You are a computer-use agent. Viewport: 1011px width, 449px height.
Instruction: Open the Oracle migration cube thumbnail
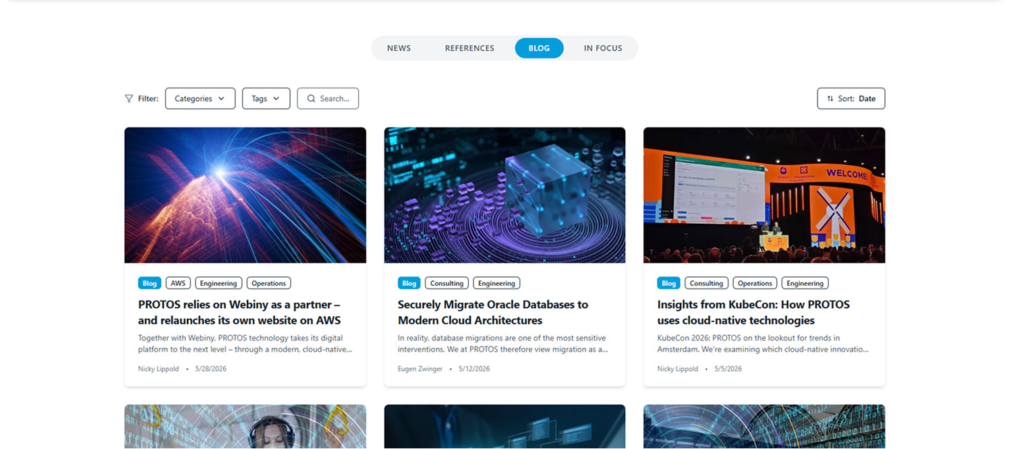pos(504,195)
